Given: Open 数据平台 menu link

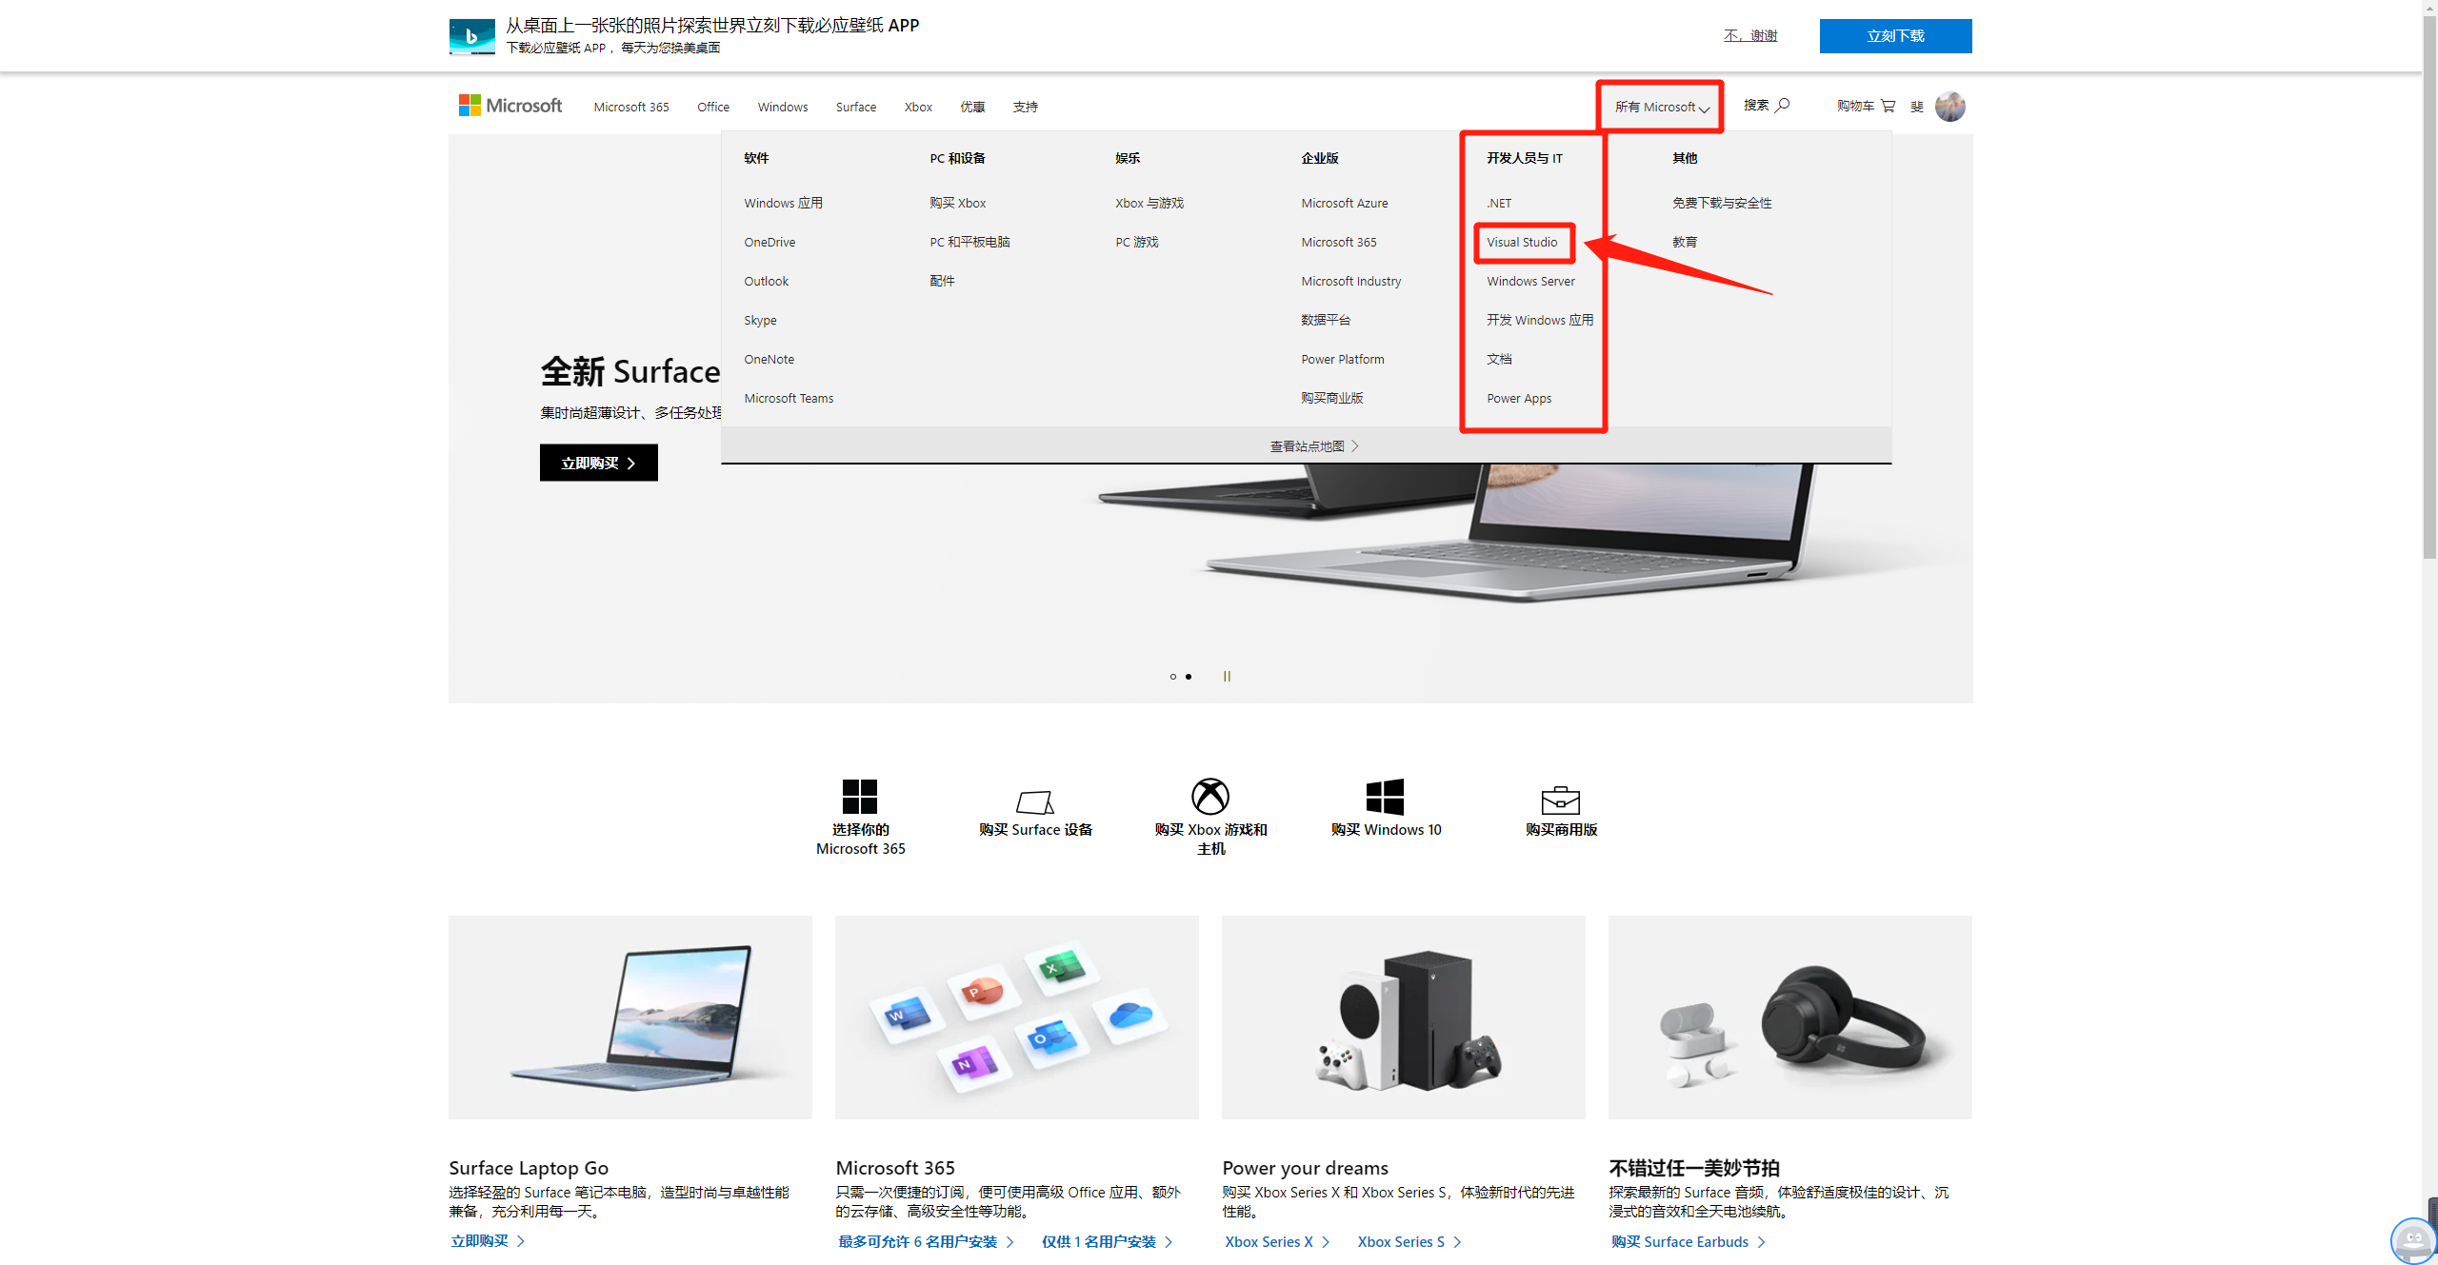Looking at the screenshot, I should coord(1326,320).
